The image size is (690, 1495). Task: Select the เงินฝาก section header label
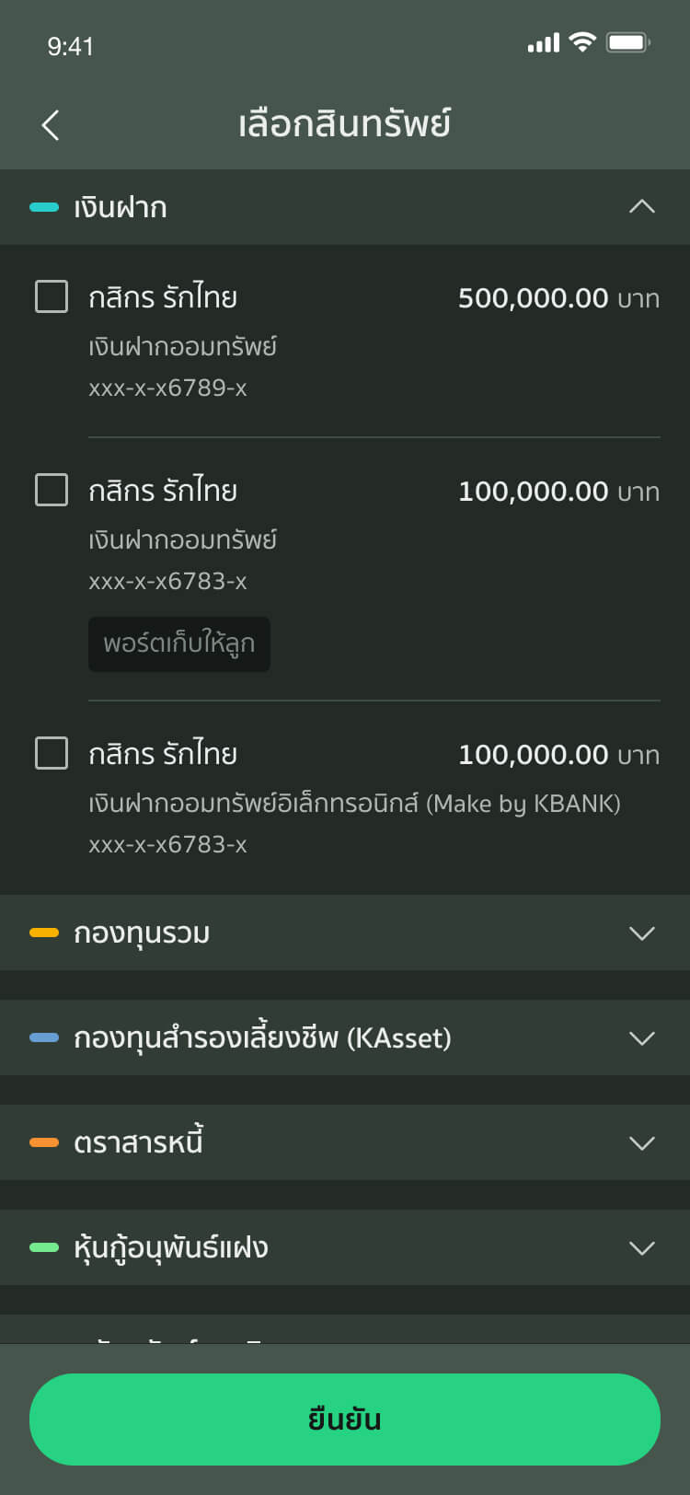[121, 207]
